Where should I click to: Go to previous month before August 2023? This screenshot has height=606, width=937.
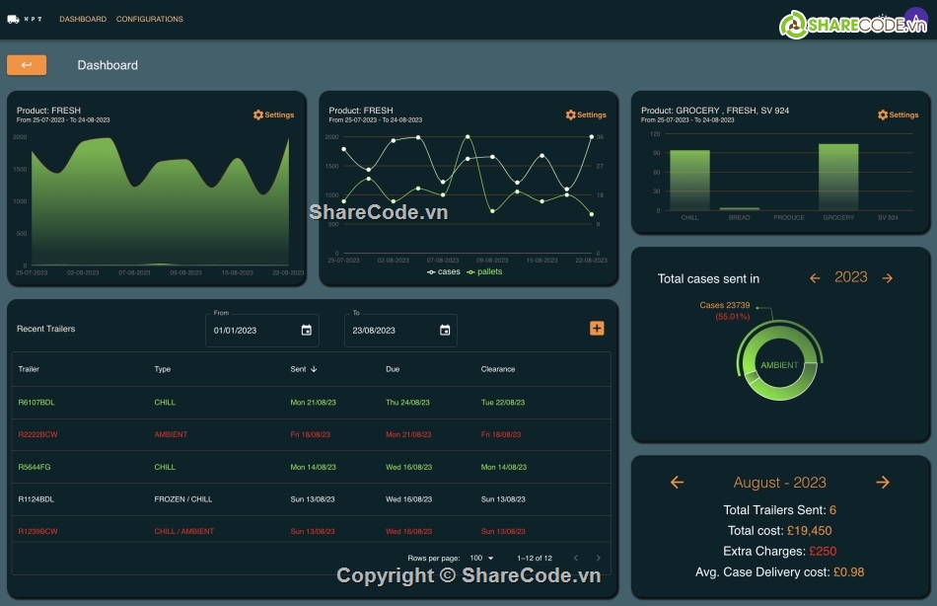[x=677, y=483]
